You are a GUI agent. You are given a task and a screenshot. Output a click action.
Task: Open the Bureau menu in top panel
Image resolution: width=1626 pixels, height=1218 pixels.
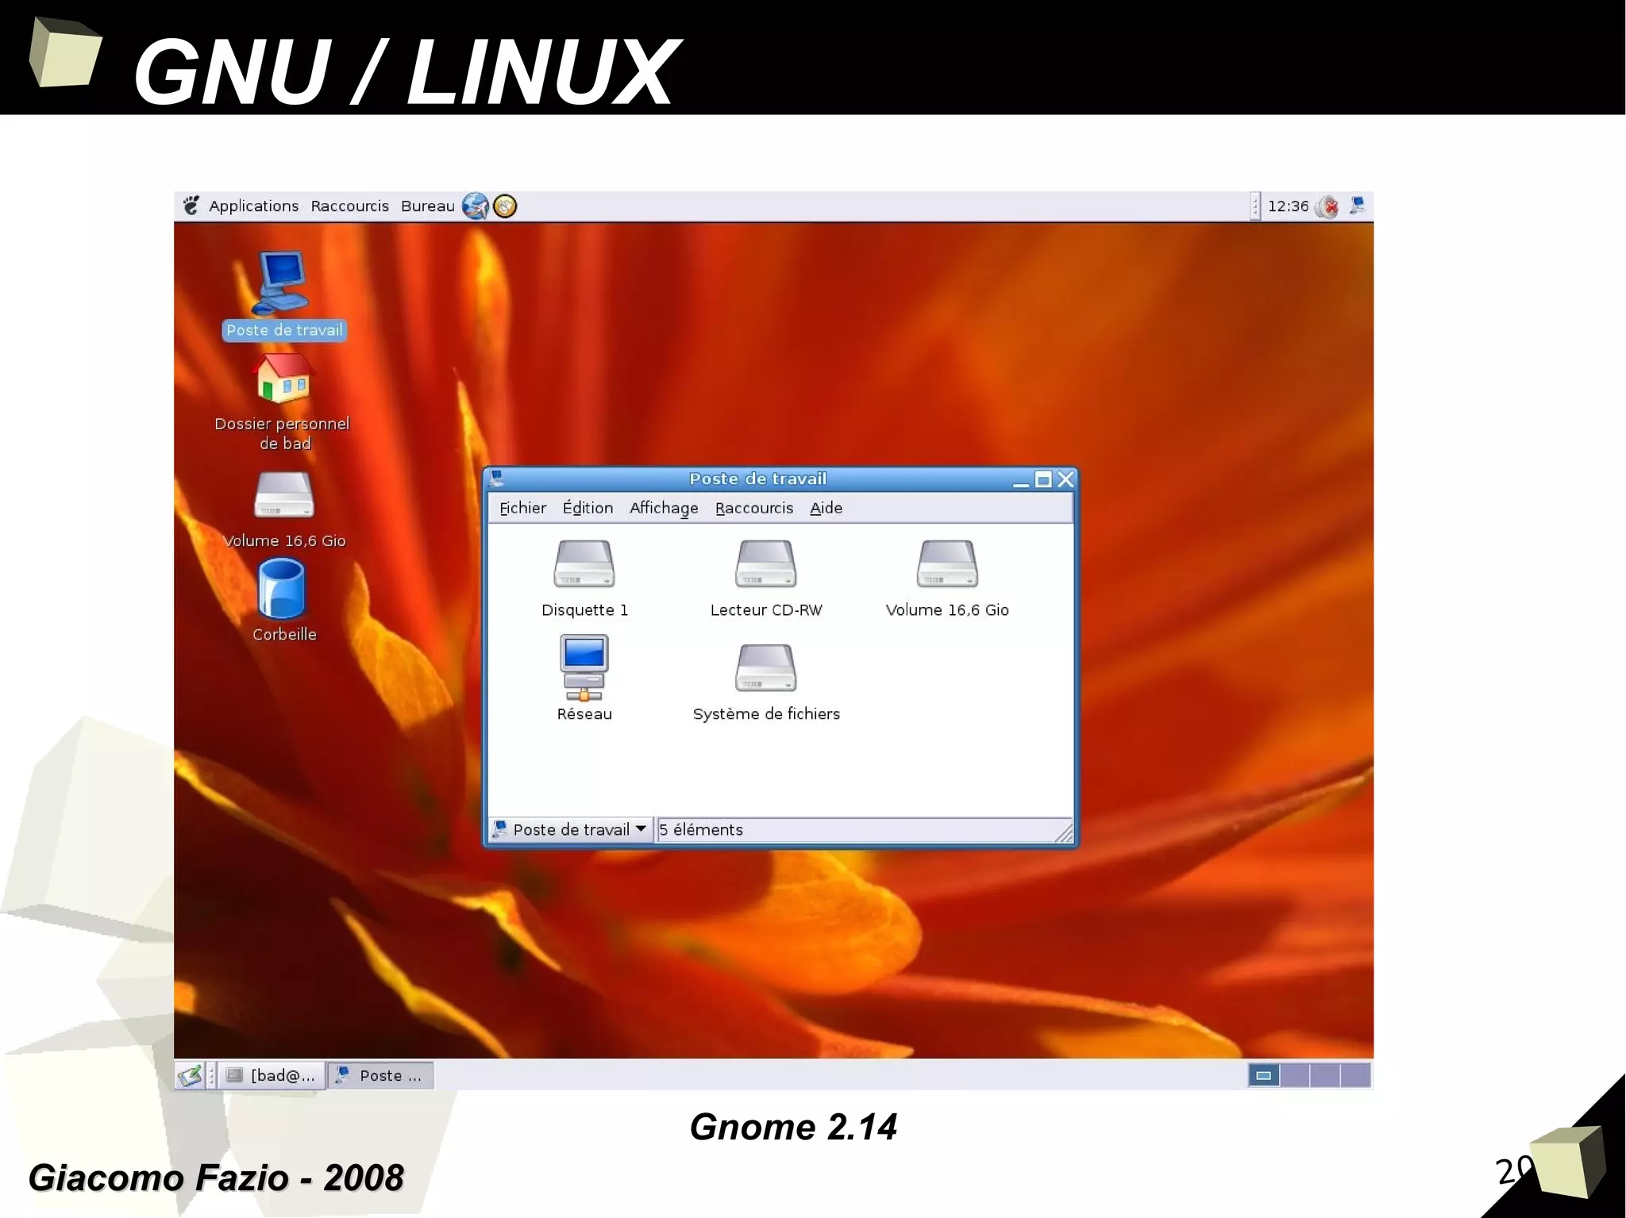pyautogui.click(x=427, y=206)
